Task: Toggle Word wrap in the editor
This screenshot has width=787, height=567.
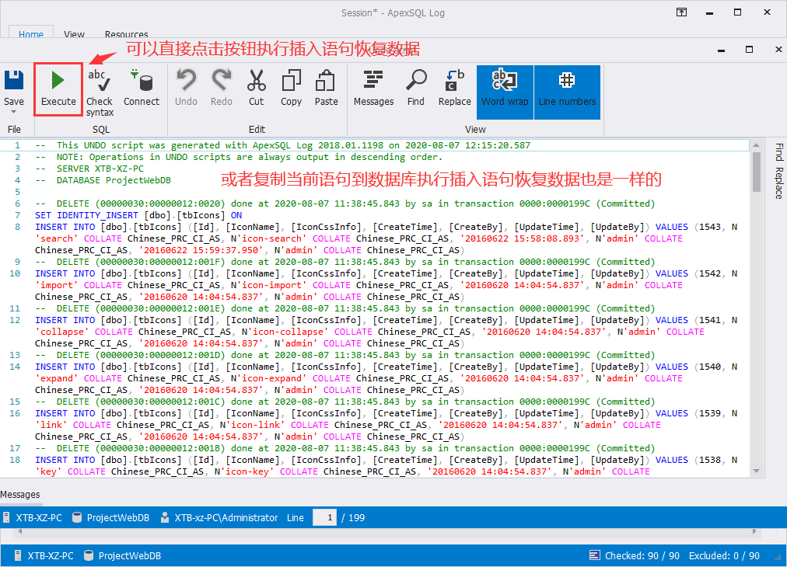Action: [504, 87]
